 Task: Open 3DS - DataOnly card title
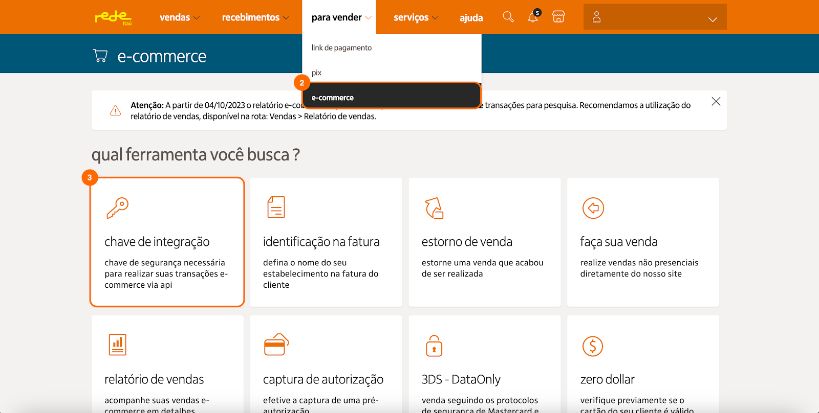[x=461, y=379]
